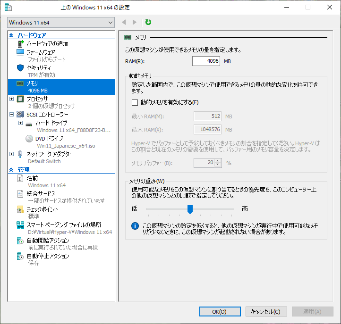Click the 2 個の仮想プロセッサ text

coord(51,106)
